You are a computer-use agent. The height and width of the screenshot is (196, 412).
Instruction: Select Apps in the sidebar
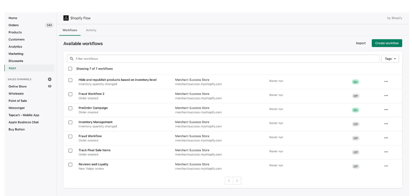(29, 68)
